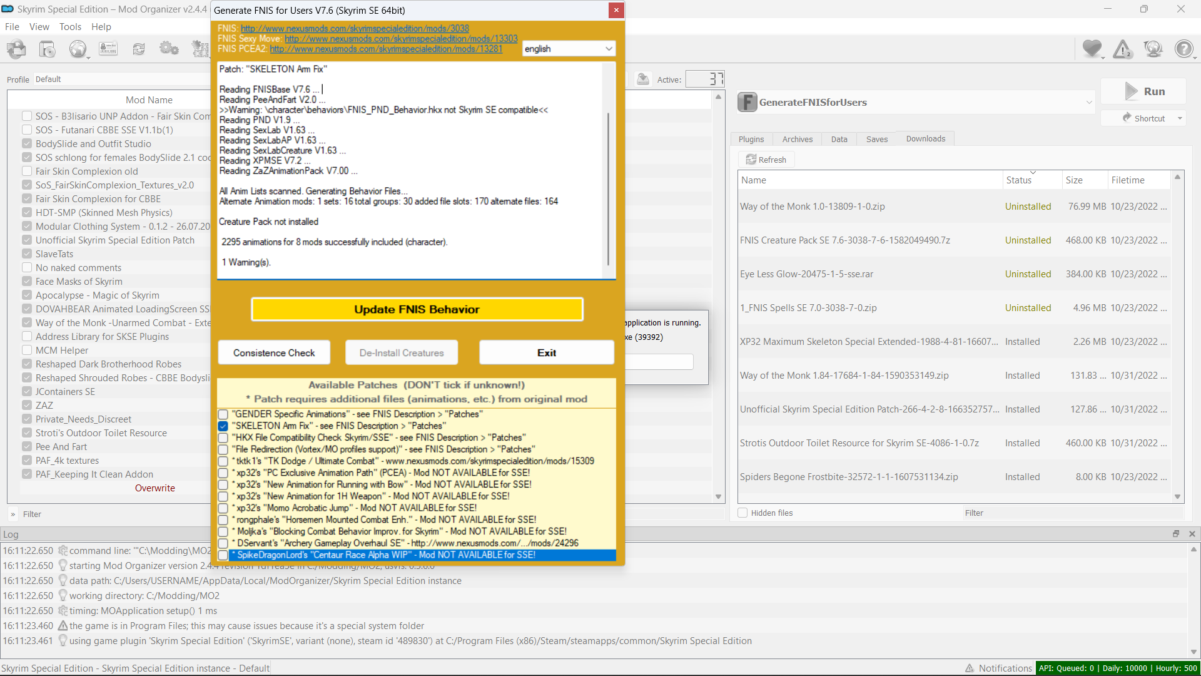Open the Help question-mark toolbar icon

click(x=1183, y=49)
